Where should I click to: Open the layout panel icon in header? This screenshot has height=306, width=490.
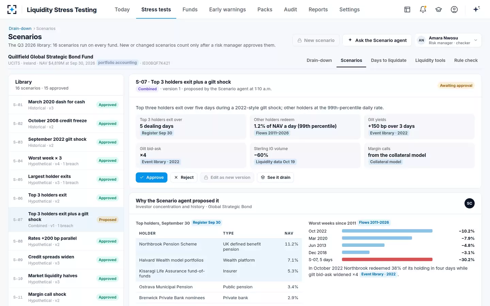click(407, 10)
